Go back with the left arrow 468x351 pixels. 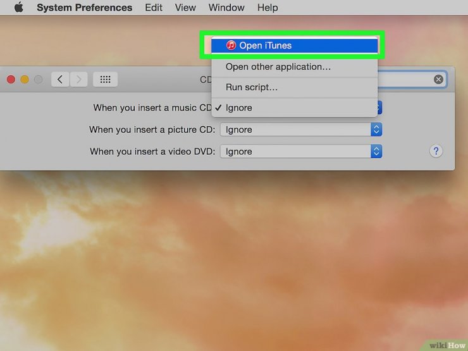tap(60, 80)
